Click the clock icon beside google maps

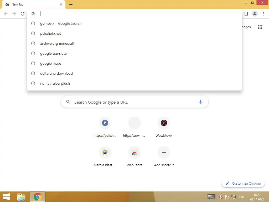(x=33, y=63)
